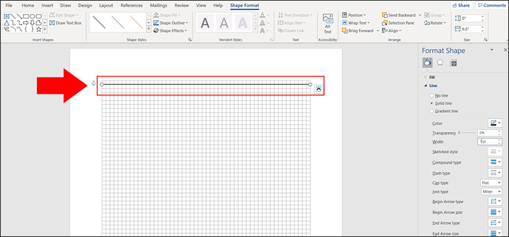Click Send Backward
Screen dimensions: 509x237
pos(399,15)
